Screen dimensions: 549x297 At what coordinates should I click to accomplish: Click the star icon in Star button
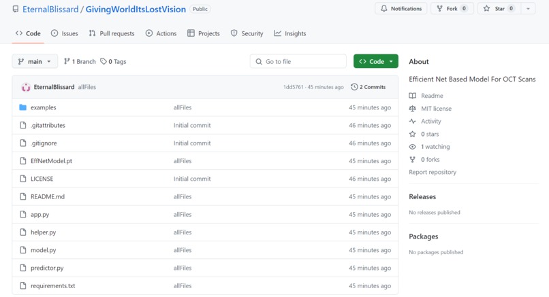pos(486,8)
